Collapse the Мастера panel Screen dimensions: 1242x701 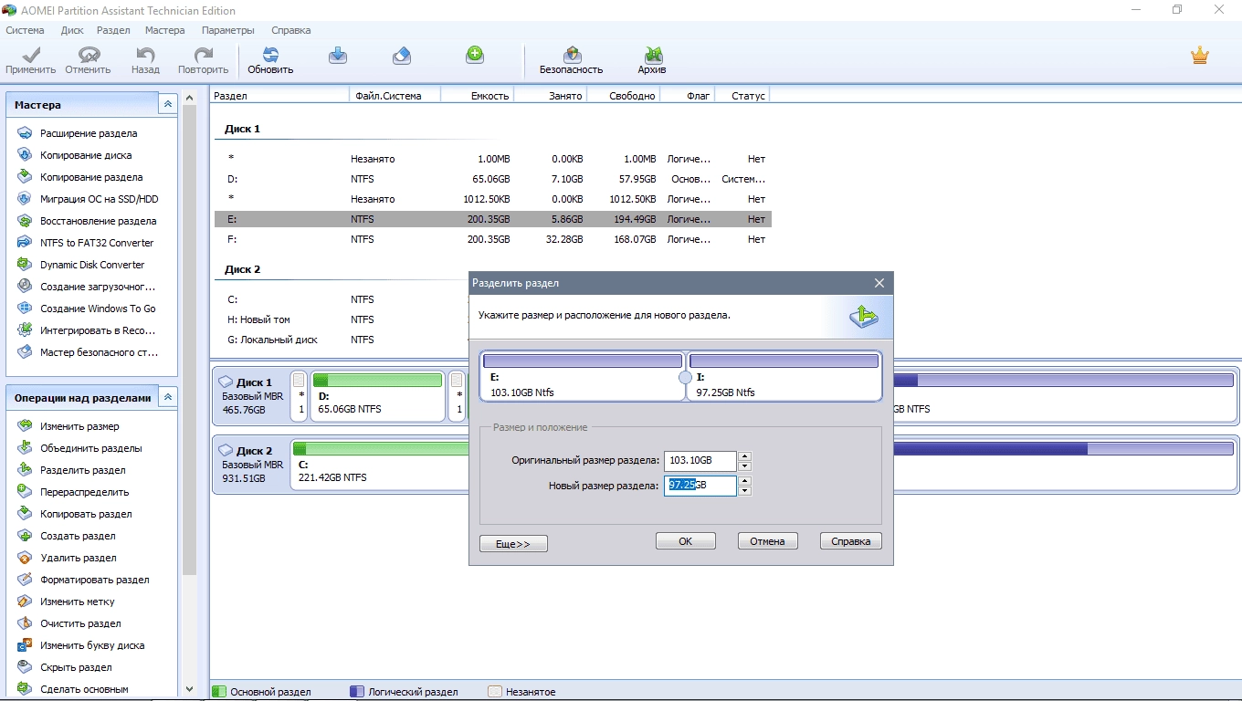(x=167, y=105)
